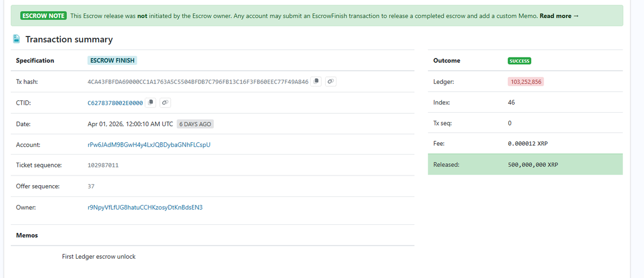
Task: Click Index value 46
Action: [511, 103]
